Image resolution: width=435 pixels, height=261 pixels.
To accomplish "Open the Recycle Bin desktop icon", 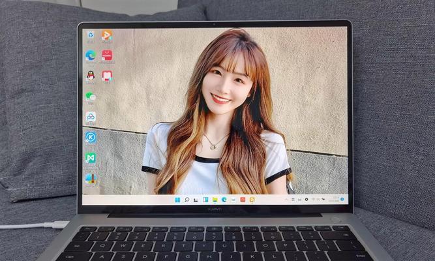I will tap(91, 36).
